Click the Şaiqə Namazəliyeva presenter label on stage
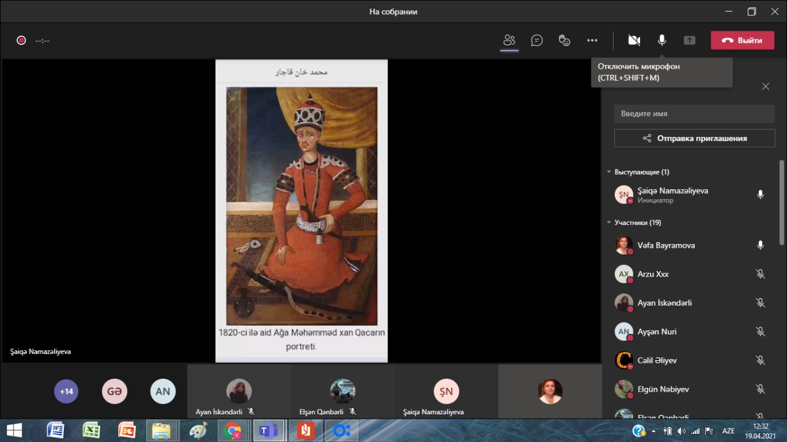787x442 pixels. tap(41, 352)
